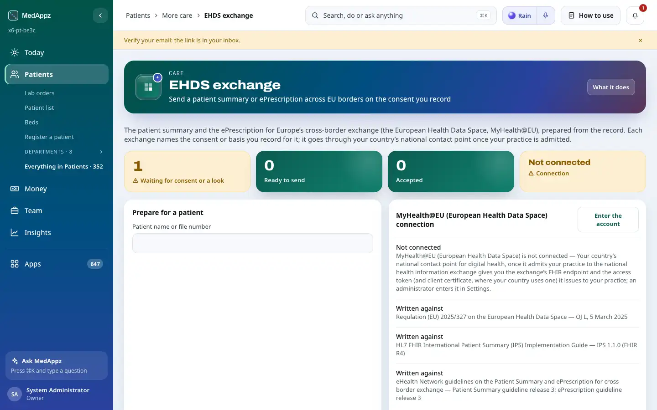Click the MedAppz logo icon

coord(13,15)
